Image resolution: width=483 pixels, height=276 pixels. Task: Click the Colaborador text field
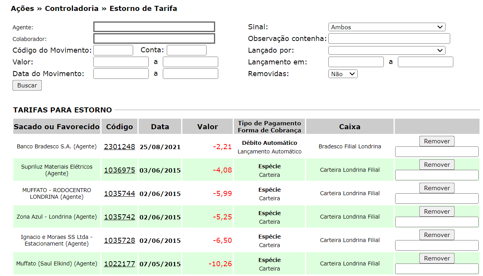click(x=154, y=39)
